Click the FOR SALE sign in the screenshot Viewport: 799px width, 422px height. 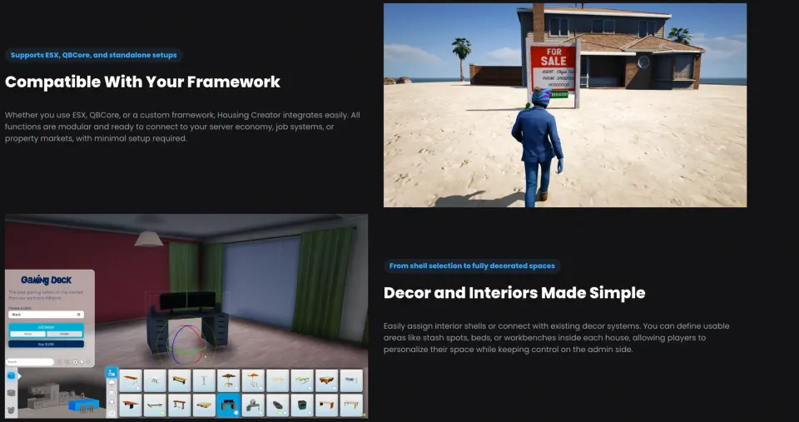tap(553, 67)
